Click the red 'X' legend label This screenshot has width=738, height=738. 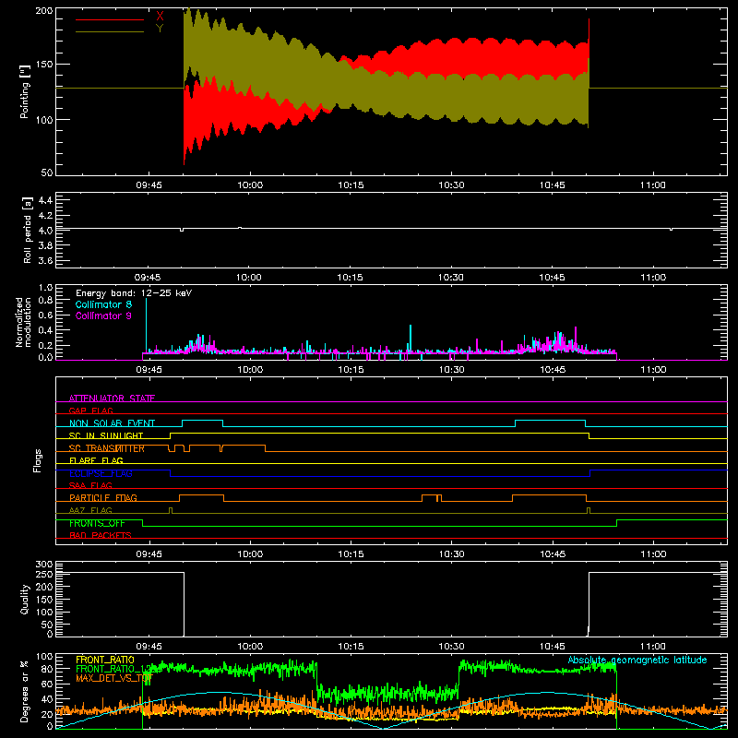point(160,17)
